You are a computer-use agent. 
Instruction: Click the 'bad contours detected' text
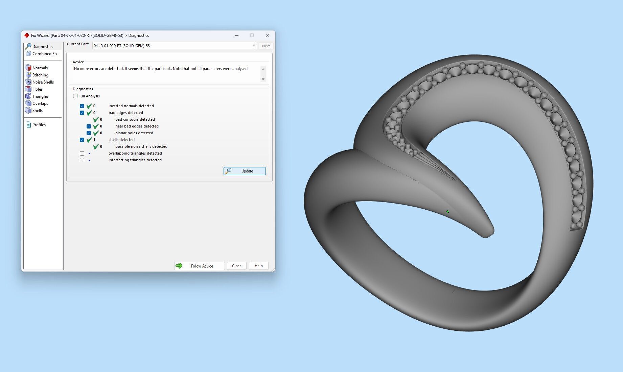click(x=135, y=119)
